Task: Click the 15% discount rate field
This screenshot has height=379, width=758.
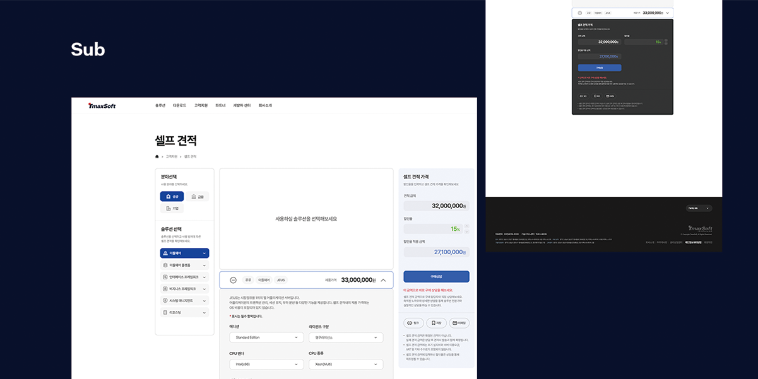Action: tap(432, 229)
